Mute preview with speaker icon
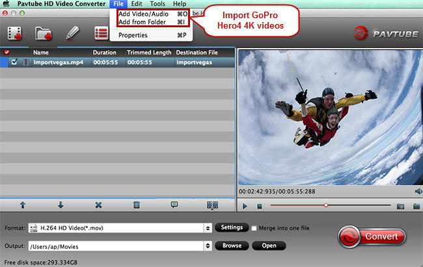 [x=418, y=191]
